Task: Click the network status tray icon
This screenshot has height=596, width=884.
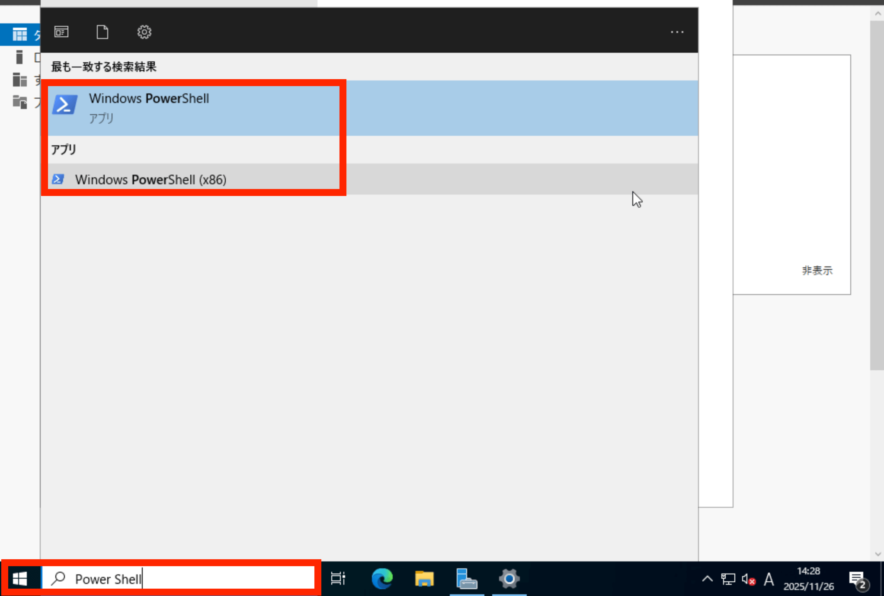Action: click(x=728, y=579)
